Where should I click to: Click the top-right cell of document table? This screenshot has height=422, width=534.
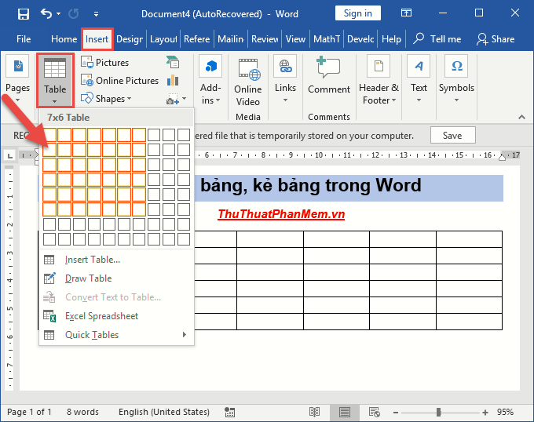coord(469,239)
